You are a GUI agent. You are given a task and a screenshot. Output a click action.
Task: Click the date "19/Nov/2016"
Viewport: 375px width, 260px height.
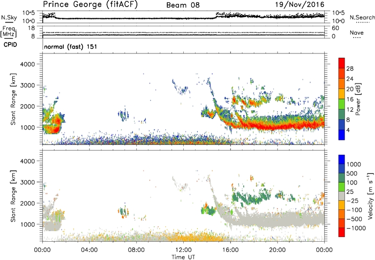tap(300, 5)
